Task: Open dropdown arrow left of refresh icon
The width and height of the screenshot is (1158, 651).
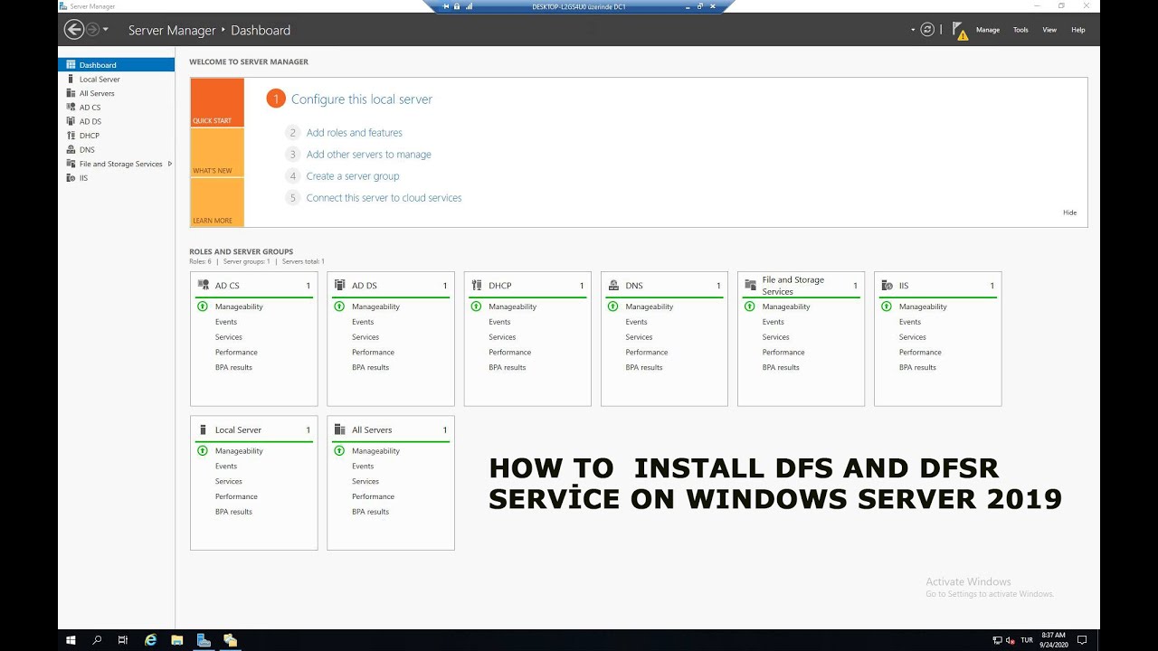Action: tap(913, 30)
